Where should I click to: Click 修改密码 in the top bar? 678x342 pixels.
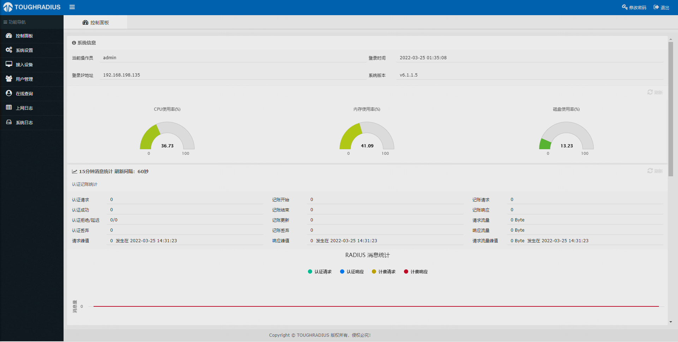(634, 7)
